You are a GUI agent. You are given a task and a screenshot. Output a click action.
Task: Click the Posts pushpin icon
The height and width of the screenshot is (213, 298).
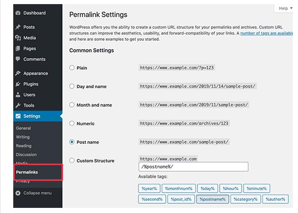tap(18, 27)
